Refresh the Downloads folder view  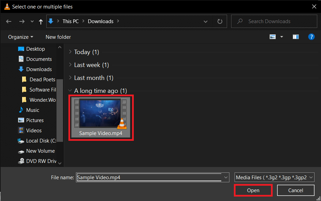tap(220, 21)
